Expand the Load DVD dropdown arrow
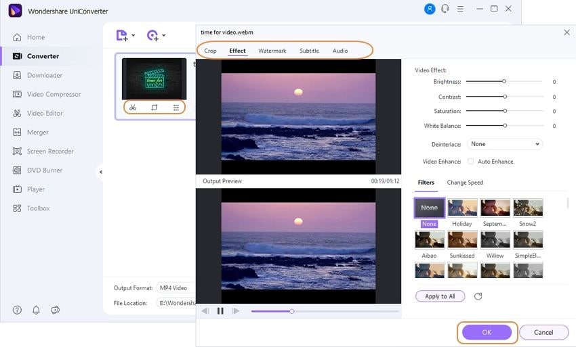This screenshot has height=347, width=576. pyautogui.click(x=164, y=35)
